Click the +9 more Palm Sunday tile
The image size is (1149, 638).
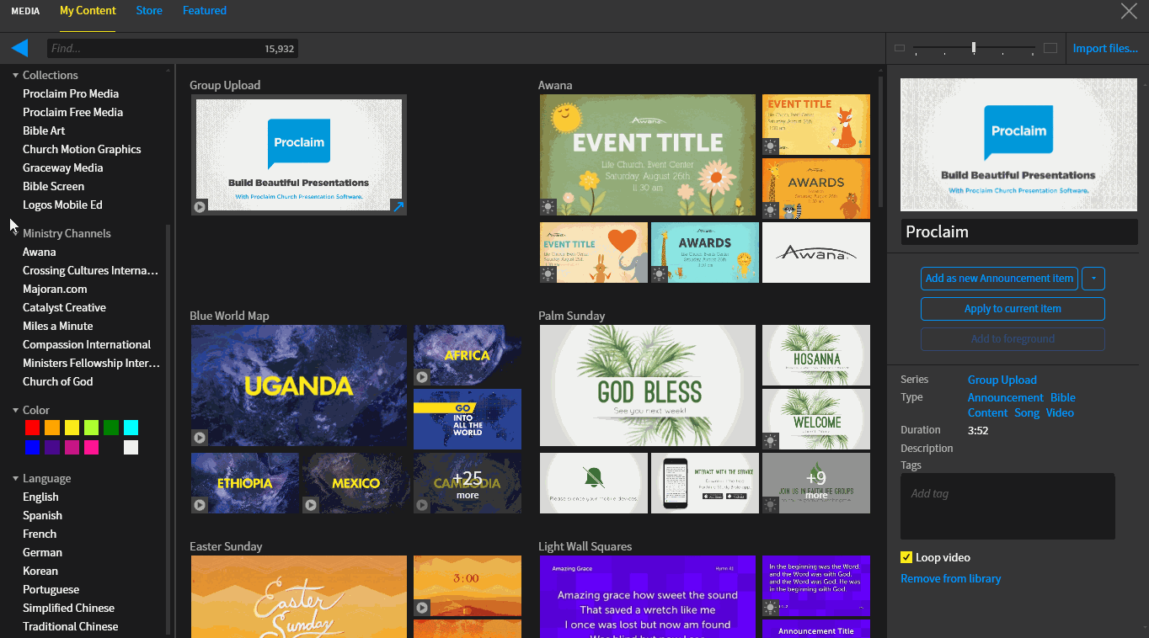(816, 483)
